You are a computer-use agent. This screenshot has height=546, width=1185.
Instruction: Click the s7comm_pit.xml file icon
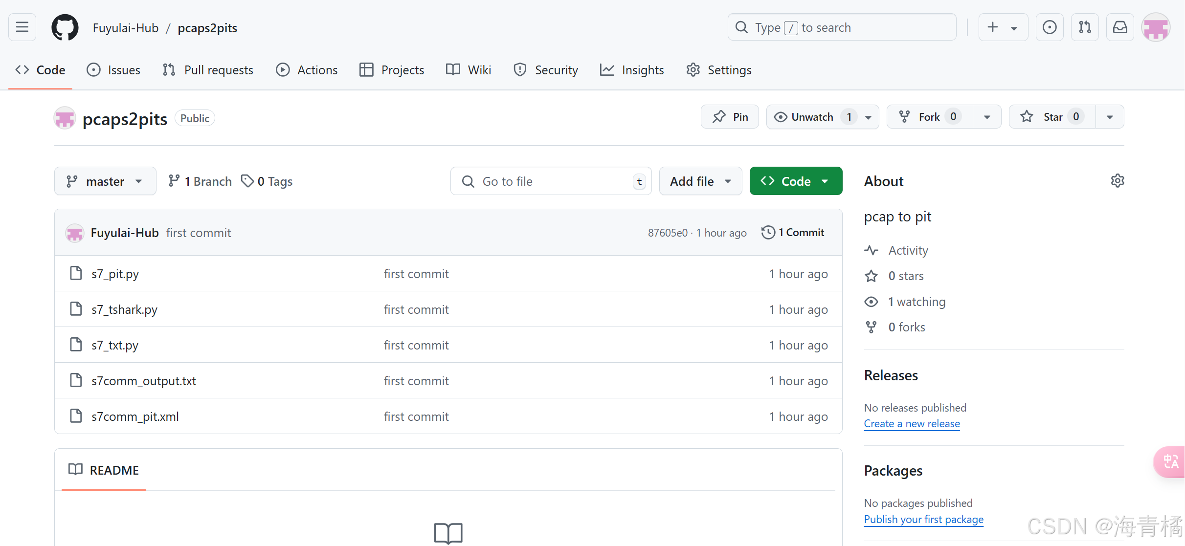[76, 416]
